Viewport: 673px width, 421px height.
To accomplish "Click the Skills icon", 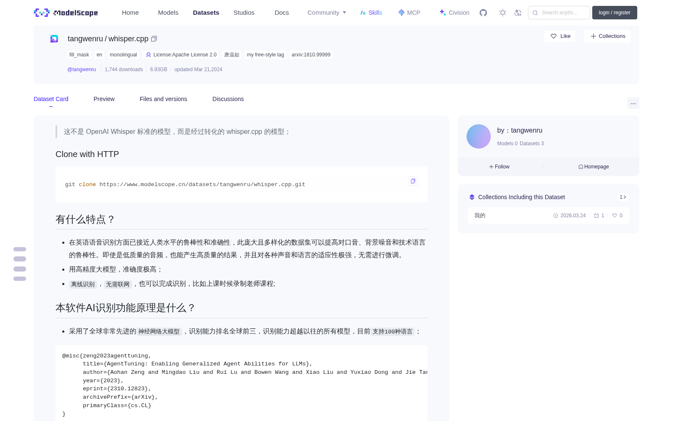I will pos(363,13).
